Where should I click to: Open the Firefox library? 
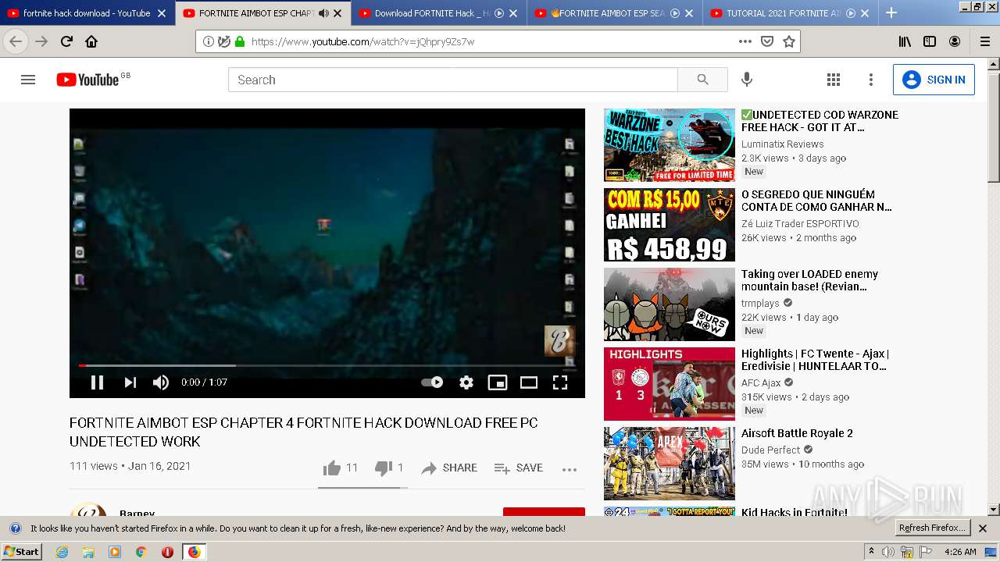pyautogui.click(x=905, y=41)
